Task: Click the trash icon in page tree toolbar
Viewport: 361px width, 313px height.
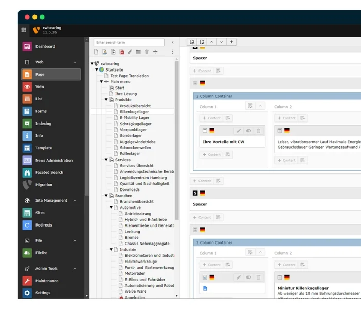Action: tap(147, 52)
